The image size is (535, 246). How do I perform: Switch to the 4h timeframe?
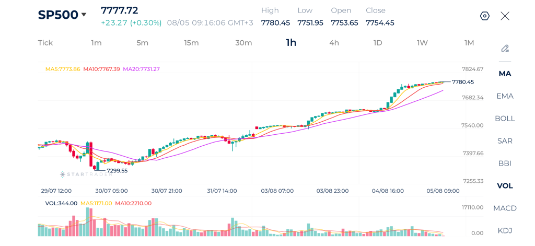click(x=334, y=43)
